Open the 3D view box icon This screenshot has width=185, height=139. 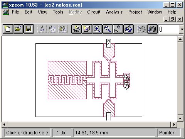pyautogui.click(x=87, y=29)
